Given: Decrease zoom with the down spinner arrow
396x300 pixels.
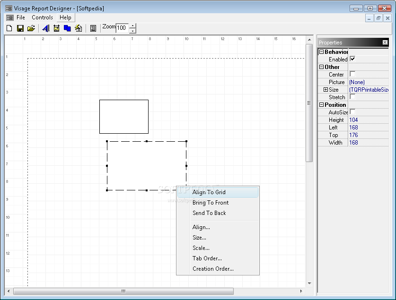Looking at the screenshot, I should tap(132, 31).
